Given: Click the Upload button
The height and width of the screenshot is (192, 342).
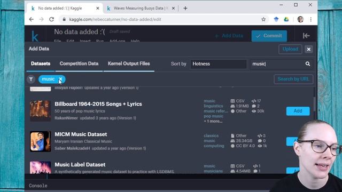Looking at the screenshot, I should [x=290, y=49].
